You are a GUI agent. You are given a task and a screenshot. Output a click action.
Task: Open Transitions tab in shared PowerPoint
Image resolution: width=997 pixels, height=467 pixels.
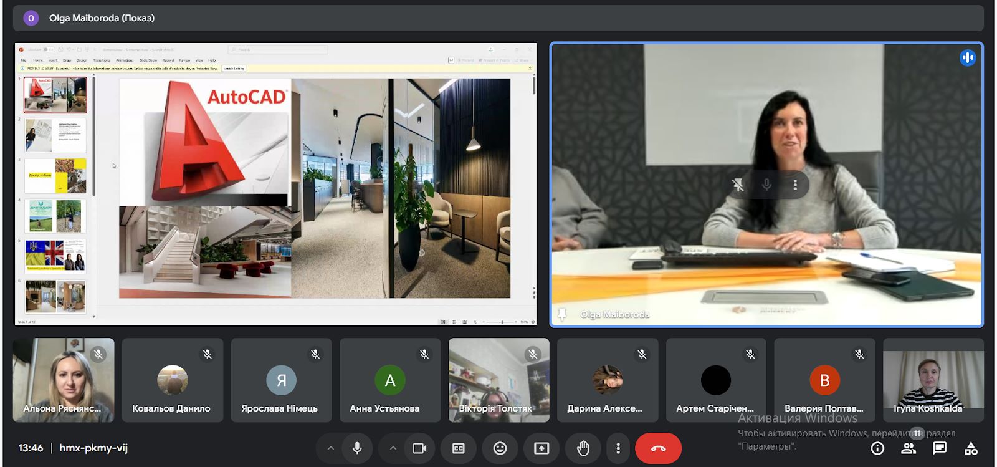pos(102,60)
